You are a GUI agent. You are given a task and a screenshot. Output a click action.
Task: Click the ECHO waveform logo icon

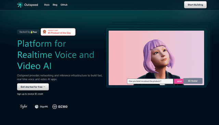coord(55,107)
